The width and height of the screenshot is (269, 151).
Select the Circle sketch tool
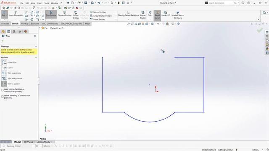[x=32, y=12]
